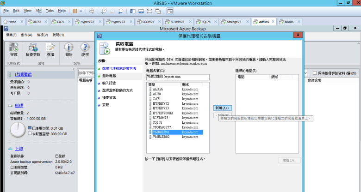Click VMware take snapshot clock icon
This screenshot has width=361, height=192.
pyautogui.click(x=103, y=10)
